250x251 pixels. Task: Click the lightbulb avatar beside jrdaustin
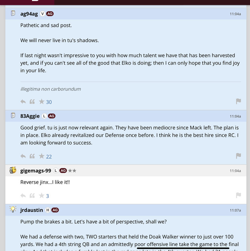tap(13, 210)
